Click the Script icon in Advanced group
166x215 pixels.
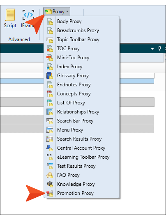click(x=10, y=15)
